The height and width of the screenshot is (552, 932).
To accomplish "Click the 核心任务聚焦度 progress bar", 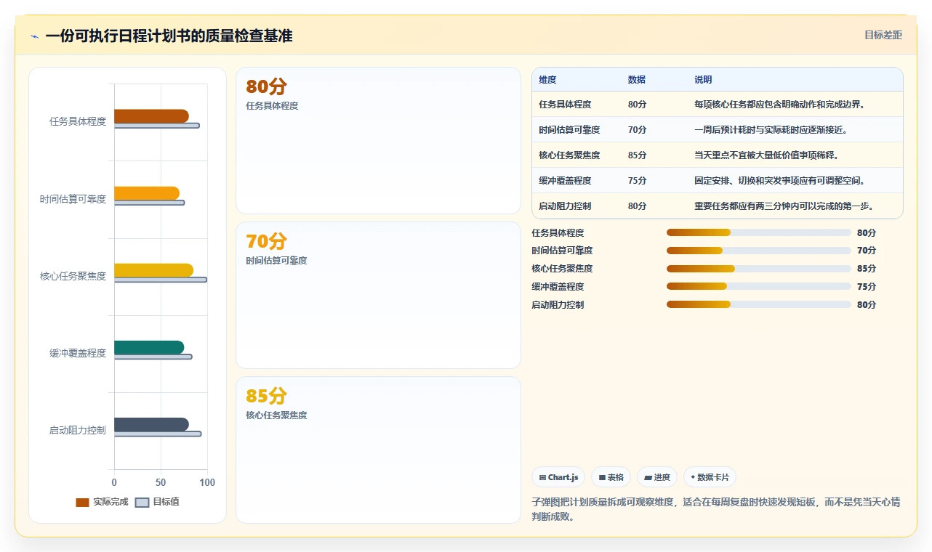I will (x=758, y=269).
